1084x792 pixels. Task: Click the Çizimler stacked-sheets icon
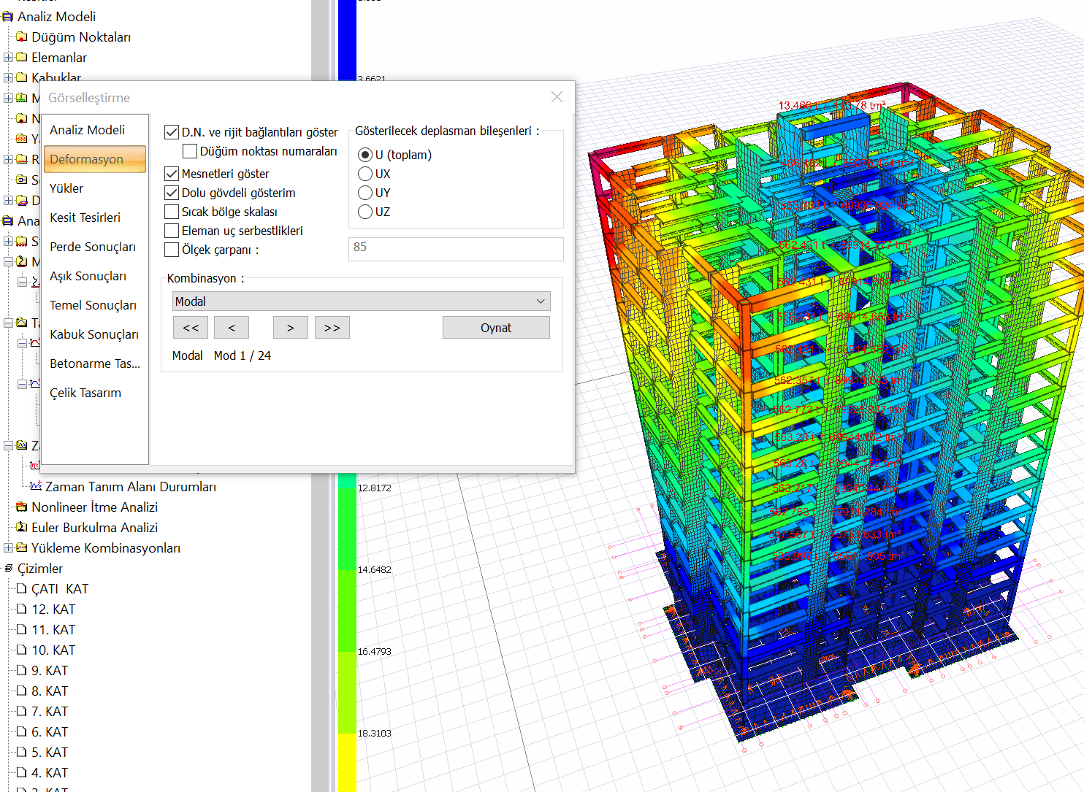pos(8,569)
